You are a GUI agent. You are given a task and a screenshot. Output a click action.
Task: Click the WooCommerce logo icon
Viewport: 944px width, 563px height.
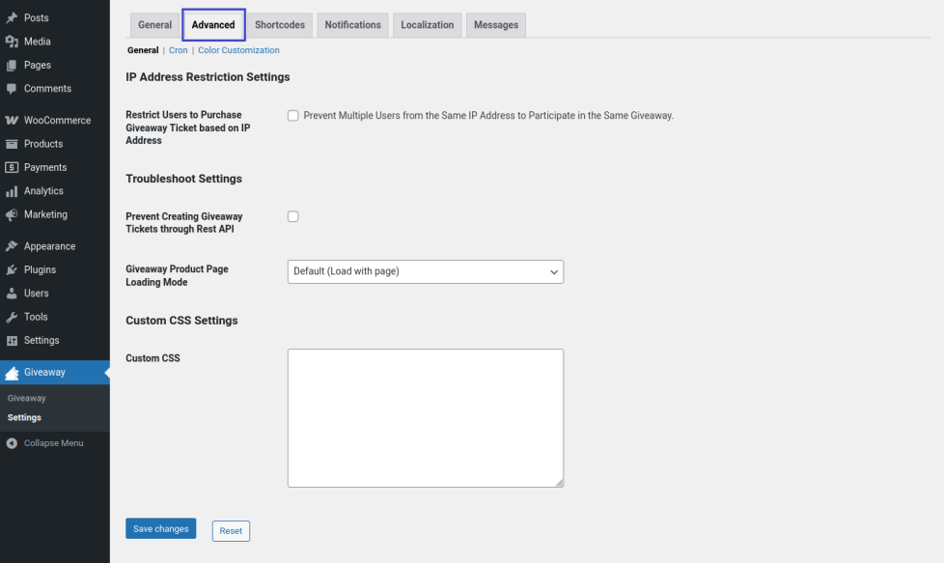tap(12, 121)
